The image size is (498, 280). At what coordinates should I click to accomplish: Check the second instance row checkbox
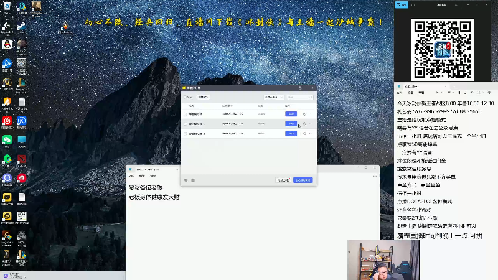pos(185,124)
